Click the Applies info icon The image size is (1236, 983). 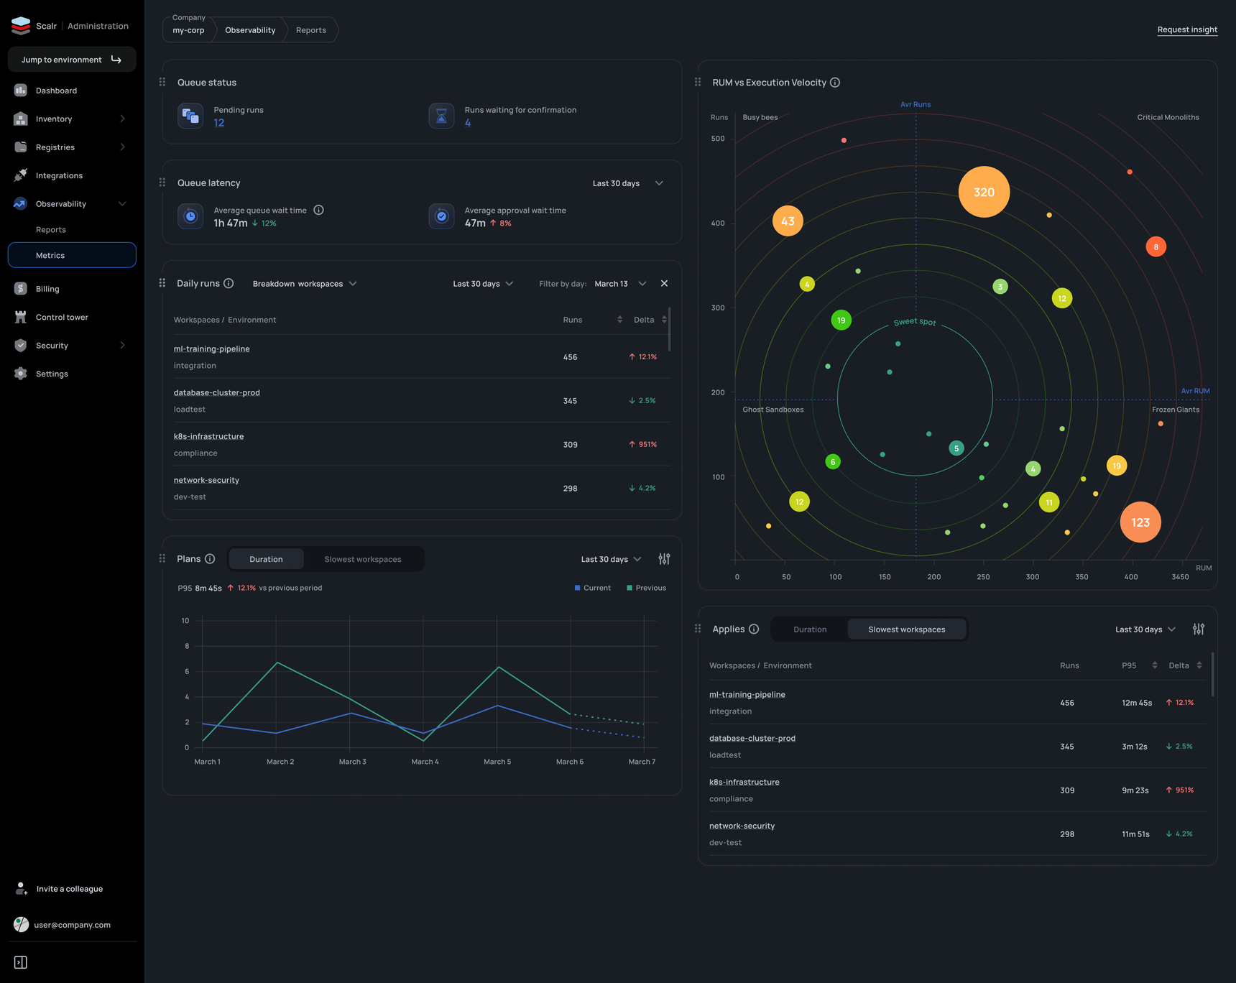click(x=754, y=629)
